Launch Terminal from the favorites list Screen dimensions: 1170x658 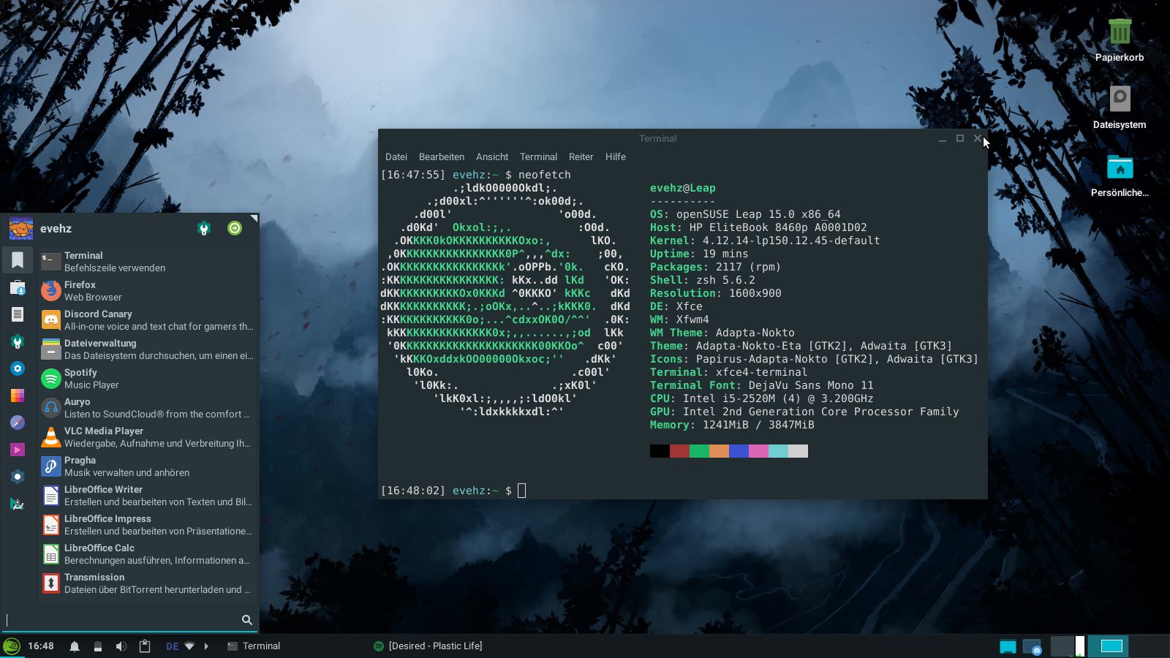tap(148, 262)
